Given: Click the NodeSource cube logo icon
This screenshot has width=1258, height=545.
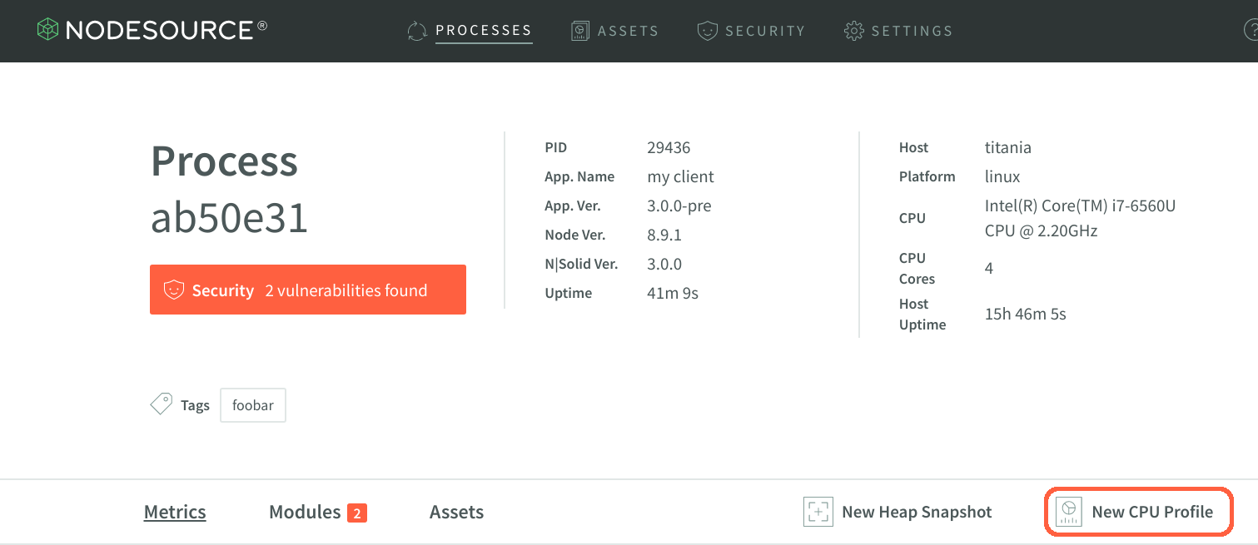Looking at the screenshot, I should (47, 30).
